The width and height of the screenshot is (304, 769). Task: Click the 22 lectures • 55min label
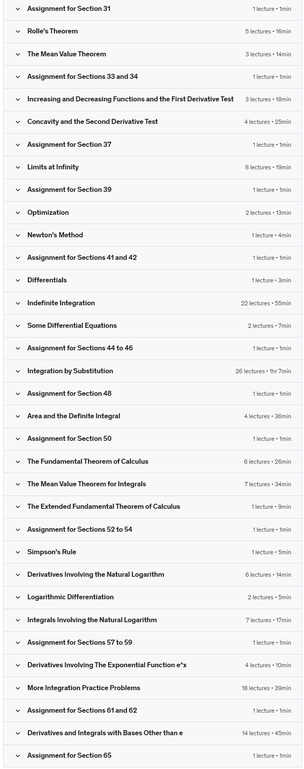tap(266, 303)
